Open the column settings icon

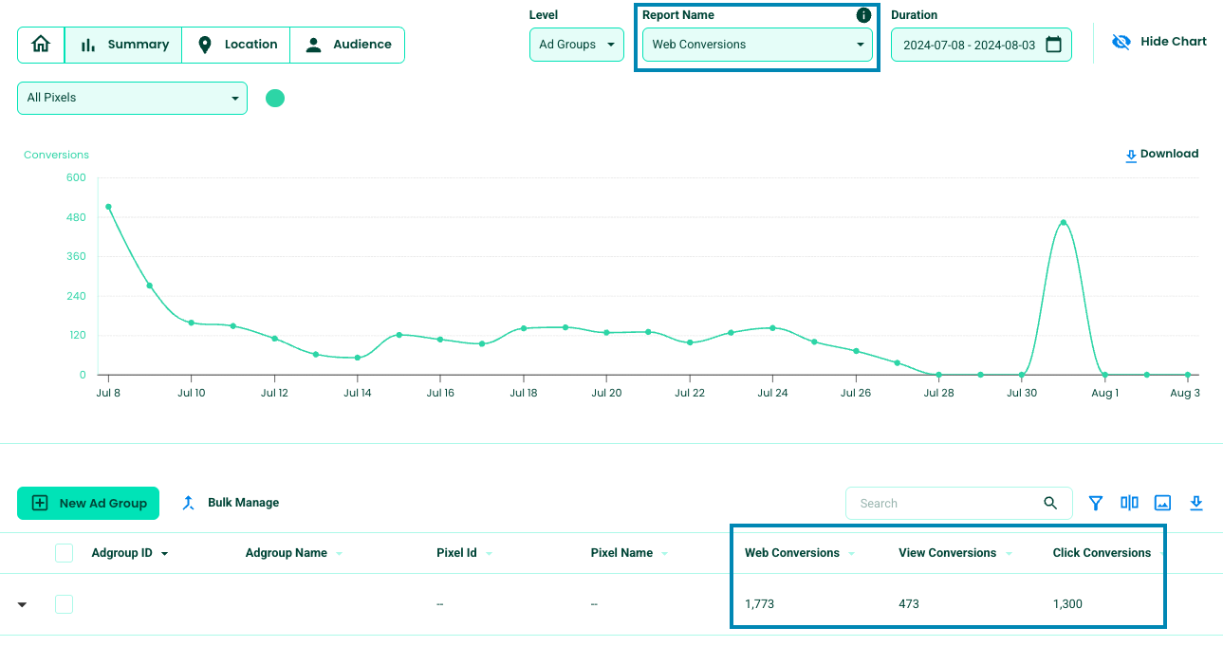coord(1129,503)
